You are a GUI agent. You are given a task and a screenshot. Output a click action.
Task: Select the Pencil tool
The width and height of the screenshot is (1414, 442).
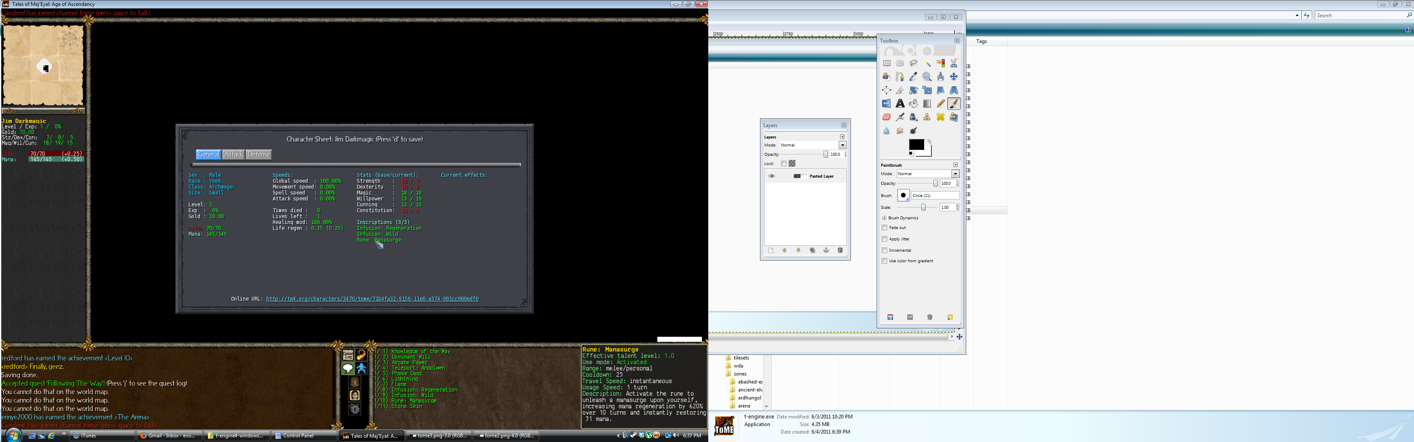[941, 104]
